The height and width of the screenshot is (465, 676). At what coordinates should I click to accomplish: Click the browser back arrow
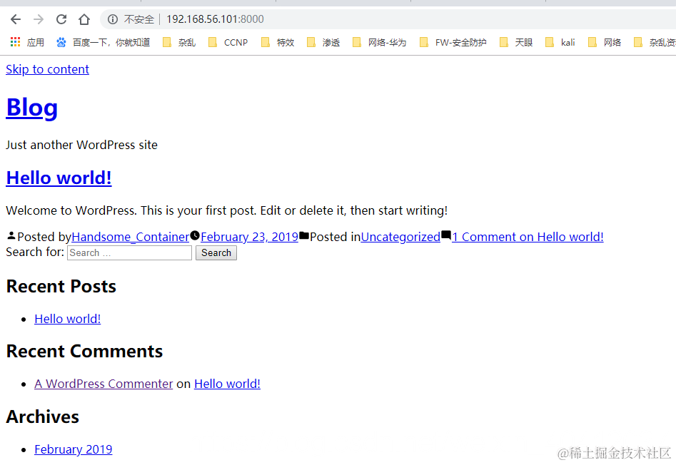16,19
